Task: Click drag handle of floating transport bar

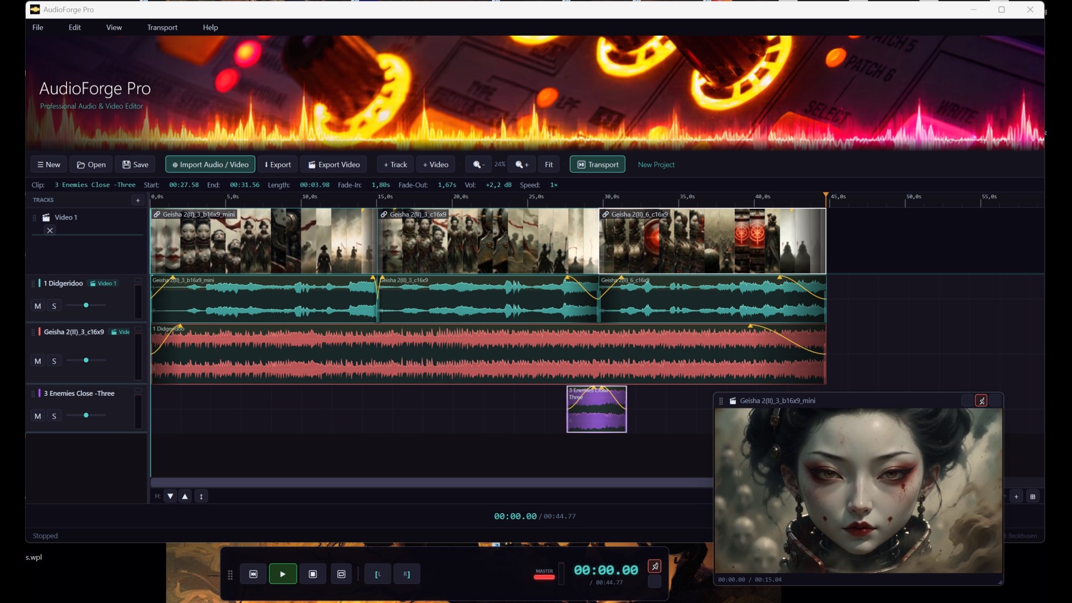Action: click(x=230, y=575)
